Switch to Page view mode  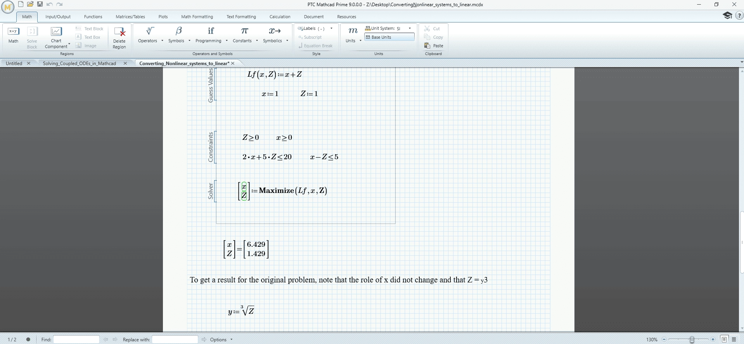pos(724,339)
